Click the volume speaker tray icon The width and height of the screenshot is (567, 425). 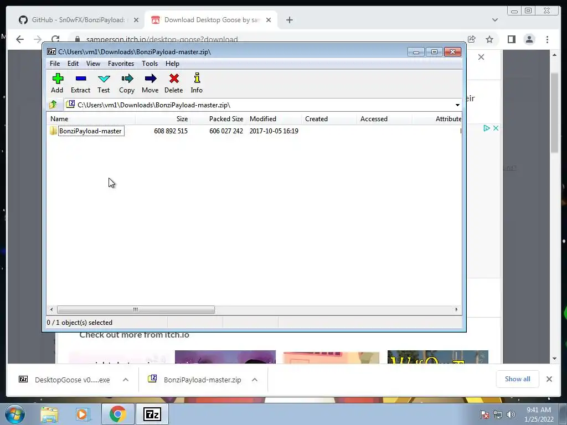pyautogui.click(x=511, y=414)
